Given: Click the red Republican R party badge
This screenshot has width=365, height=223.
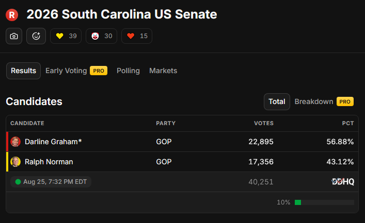Looking at the screenshot, I should pyautogui.click(x=12, y=15).
